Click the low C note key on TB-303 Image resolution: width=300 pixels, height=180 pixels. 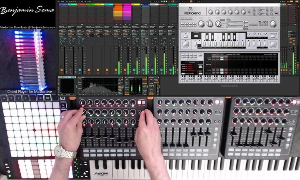pos(204,44)
